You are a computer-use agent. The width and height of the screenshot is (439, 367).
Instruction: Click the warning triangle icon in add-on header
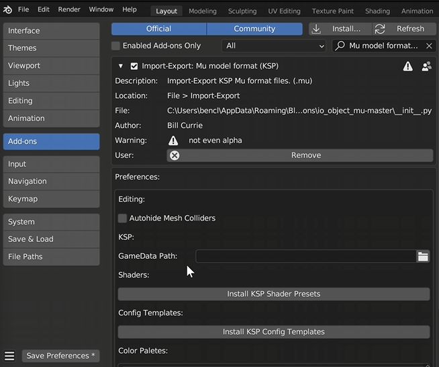pyautogui.click(x=407, y=67)
